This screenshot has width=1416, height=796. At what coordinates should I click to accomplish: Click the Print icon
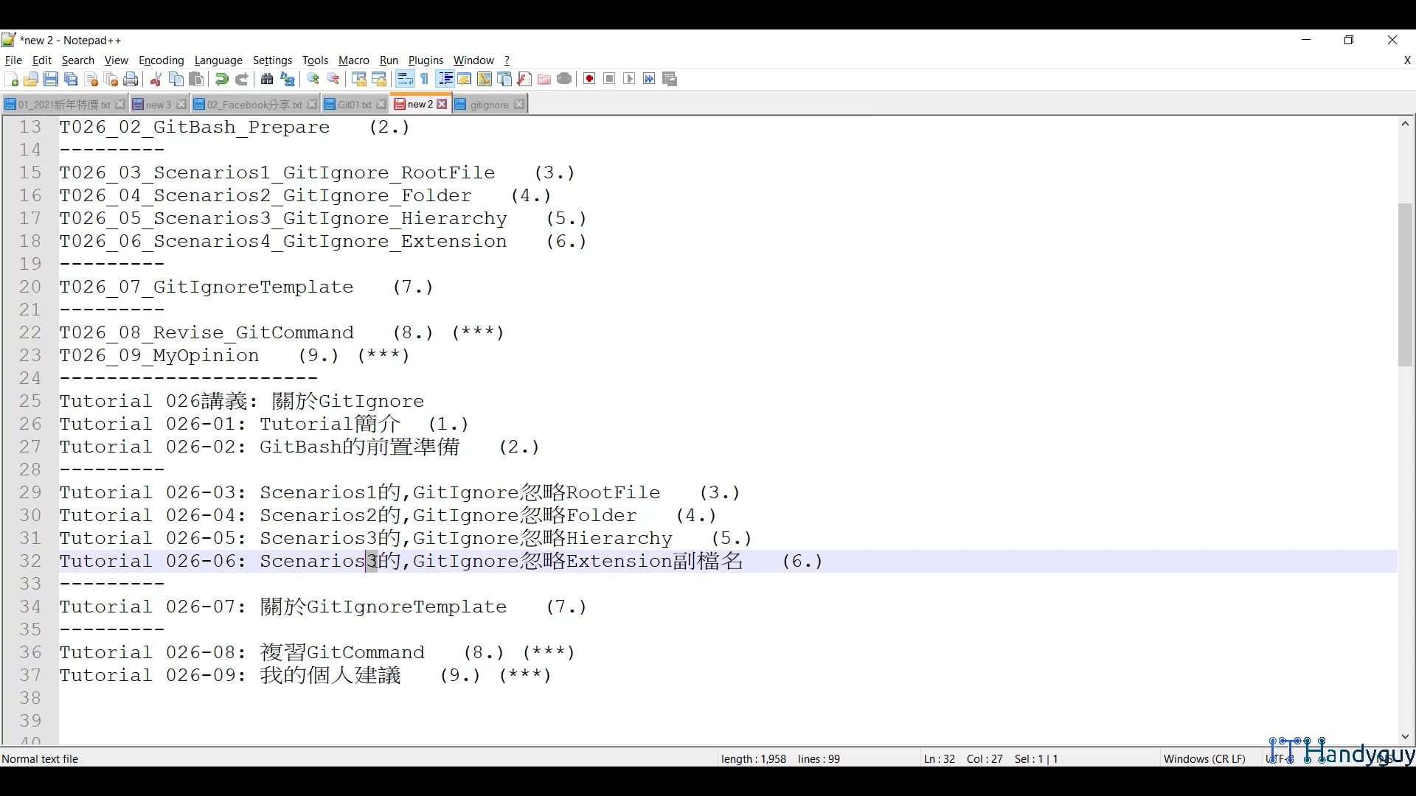(131, 79)
